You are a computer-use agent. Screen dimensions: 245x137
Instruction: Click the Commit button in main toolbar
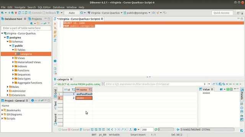[x=35, y=13]
